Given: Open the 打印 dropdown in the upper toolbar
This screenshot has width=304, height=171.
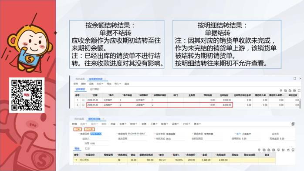Looking at the screenshot, I should 100,84.
